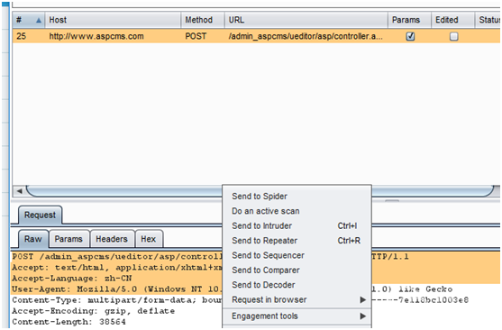
Task: Toggle the Params checkbox for request 25
Action: 410,36
